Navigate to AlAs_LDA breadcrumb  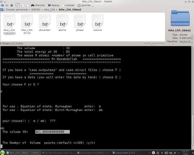tap(49, 9)
